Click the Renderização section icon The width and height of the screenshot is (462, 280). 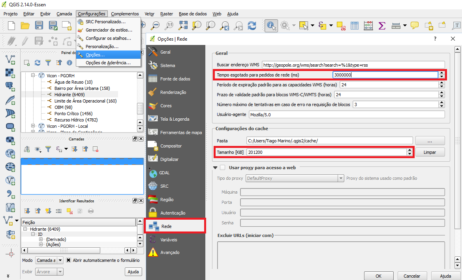click(153, 92)
